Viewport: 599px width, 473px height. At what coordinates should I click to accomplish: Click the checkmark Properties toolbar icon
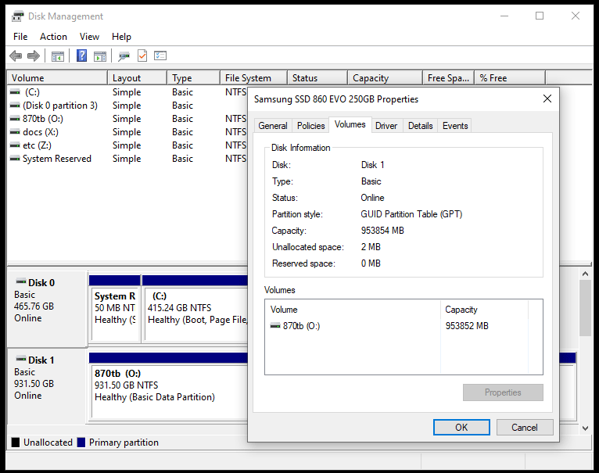[142, 56]
